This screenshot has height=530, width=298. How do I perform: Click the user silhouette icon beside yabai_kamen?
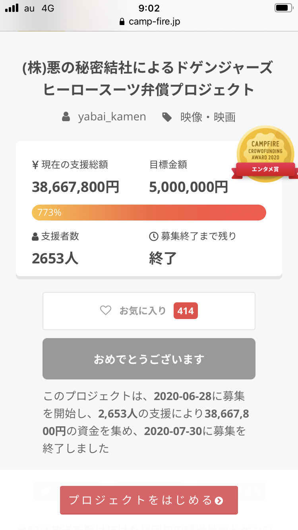(66, 117)
